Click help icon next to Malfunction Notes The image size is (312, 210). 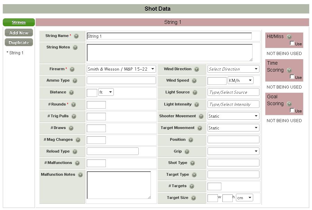click(80, 175)
